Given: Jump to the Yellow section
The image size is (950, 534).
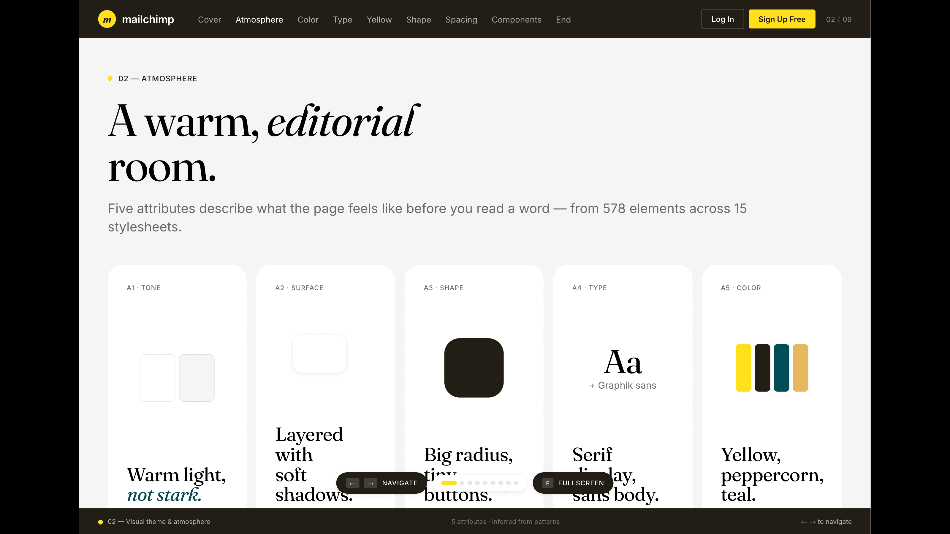Looking at the screenshot, I should pyautogui.click(x=379, y=20).
